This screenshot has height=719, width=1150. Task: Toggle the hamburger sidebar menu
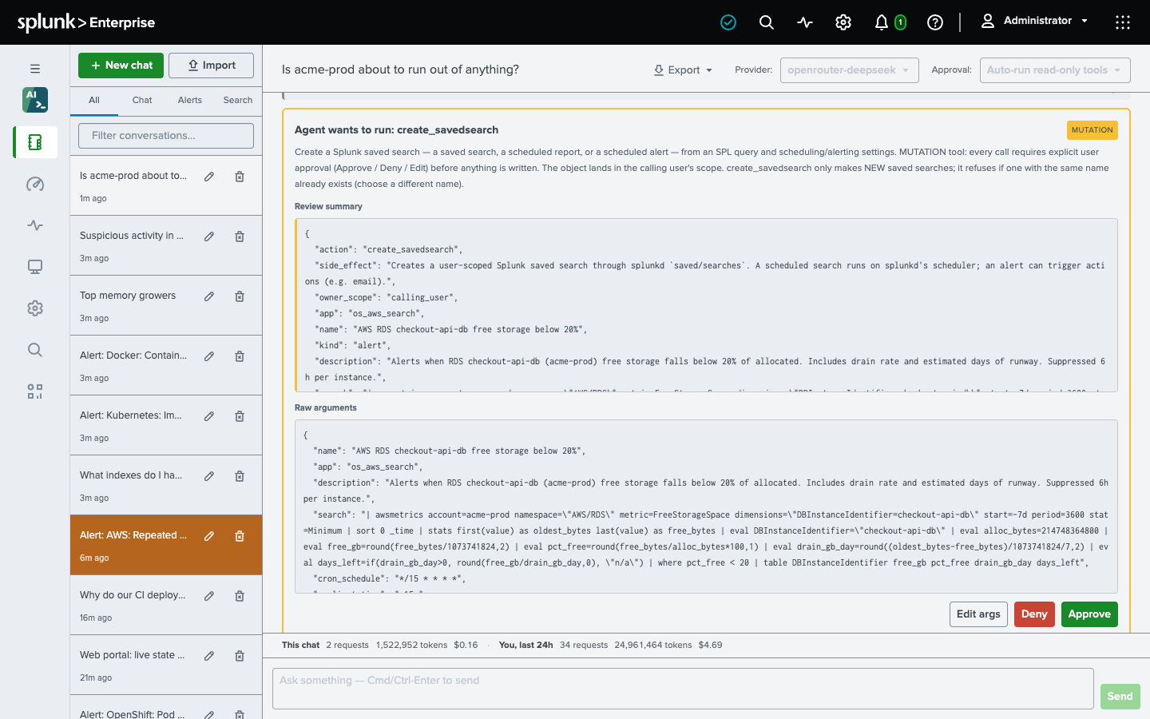coord(35,69)
